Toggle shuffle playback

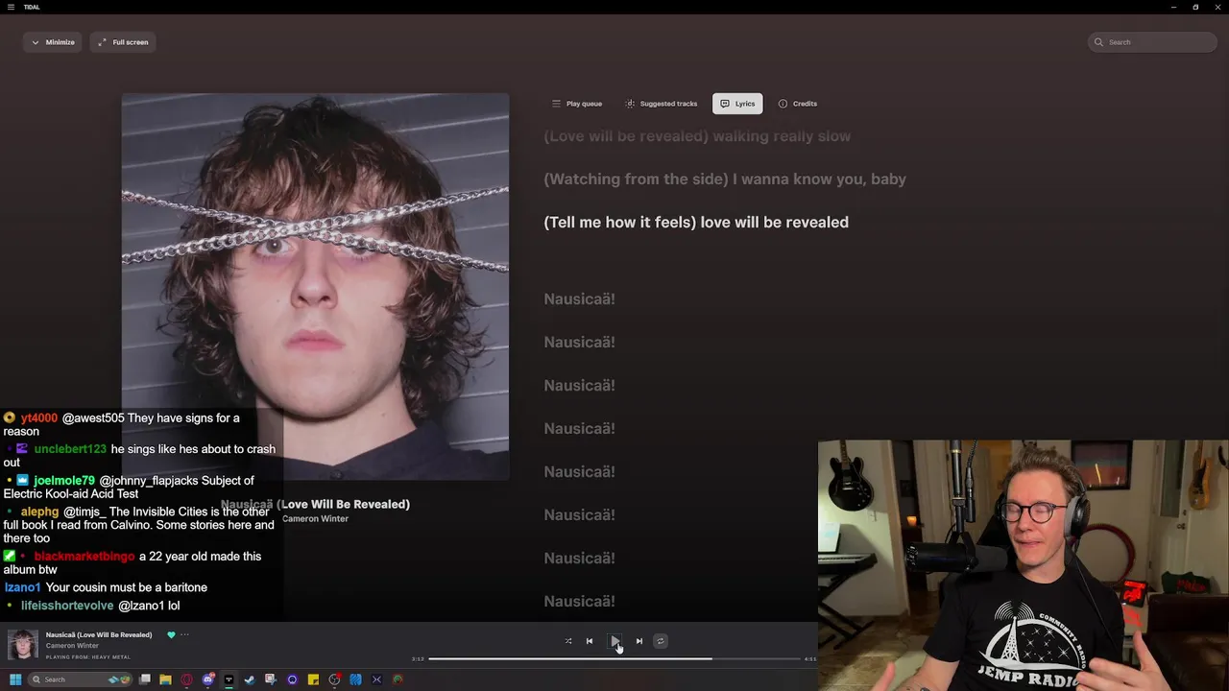click(568, 641)
